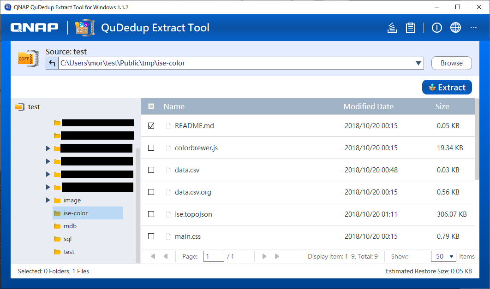Click the file list vertical scrollbar

477,139
